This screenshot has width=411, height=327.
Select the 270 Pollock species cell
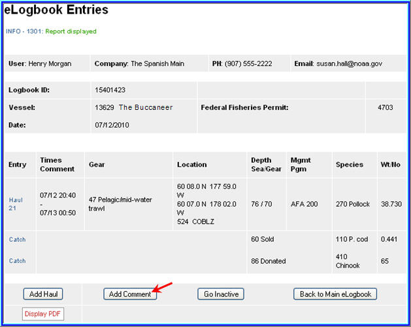(353, 204)
